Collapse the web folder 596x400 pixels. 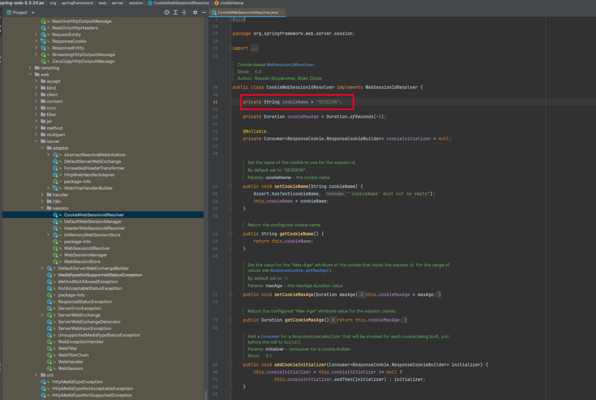[30, 74]
